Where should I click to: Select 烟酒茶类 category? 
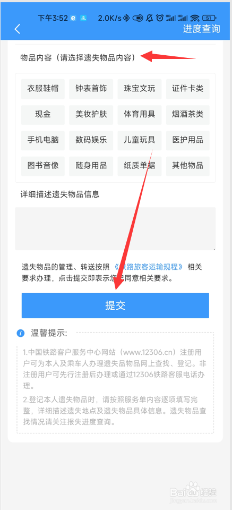click(188, 115)
